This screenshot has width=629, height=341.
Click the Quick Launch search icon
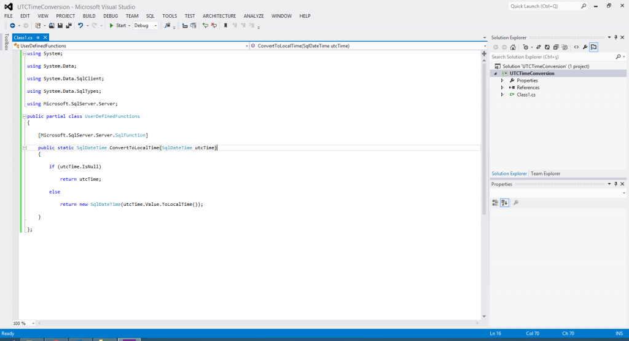pyautogui.click(x=584, y=6)
